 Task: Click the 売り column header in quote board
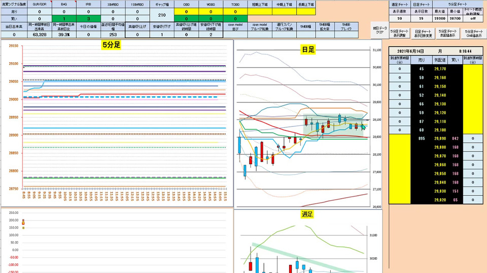pos(421,60)
